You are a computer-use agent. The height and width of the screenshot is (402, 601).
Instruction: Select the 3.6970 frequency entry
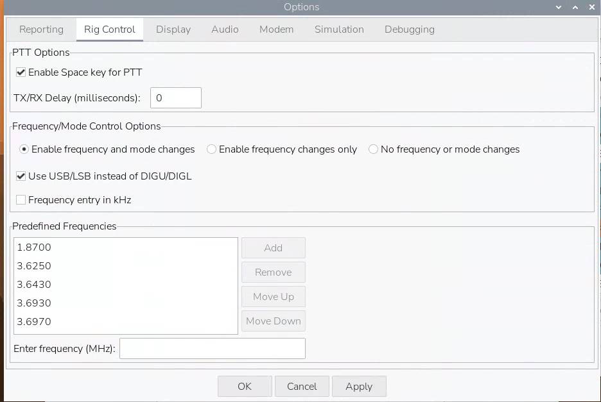point(35,322)
